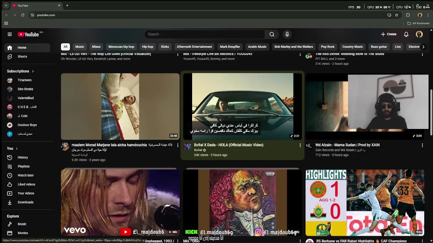
Task: Select the Arabic Music chip
Action: pyautogui.click(x=257, y=47)
